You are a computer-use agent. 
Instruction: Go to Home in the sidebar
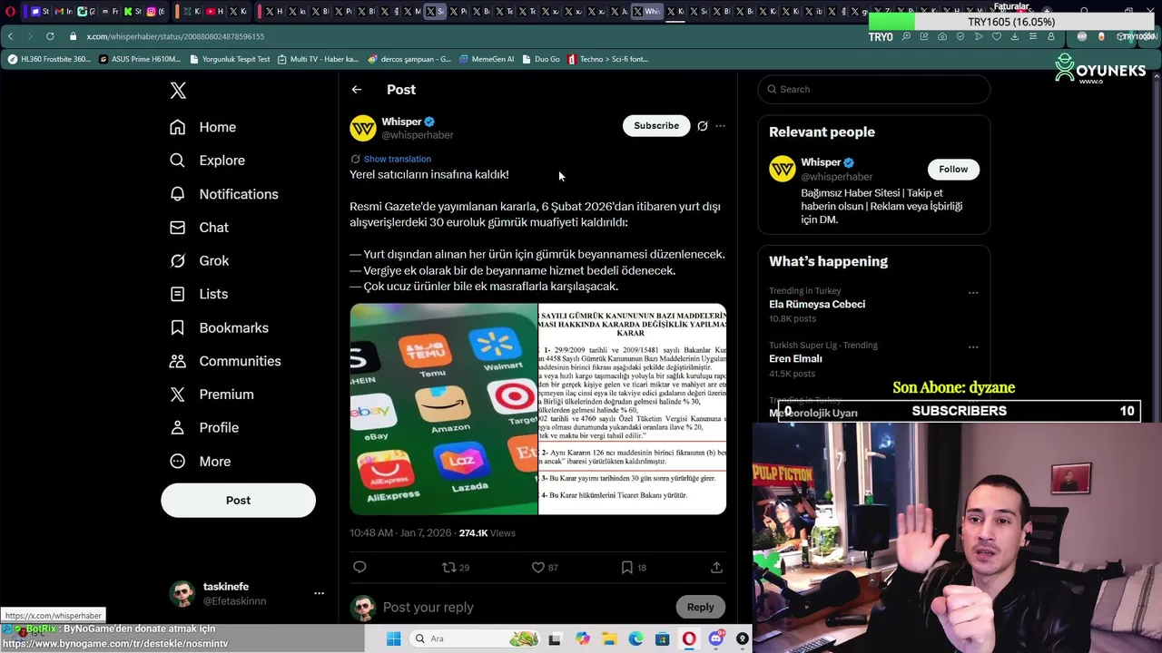pos(202,127)
